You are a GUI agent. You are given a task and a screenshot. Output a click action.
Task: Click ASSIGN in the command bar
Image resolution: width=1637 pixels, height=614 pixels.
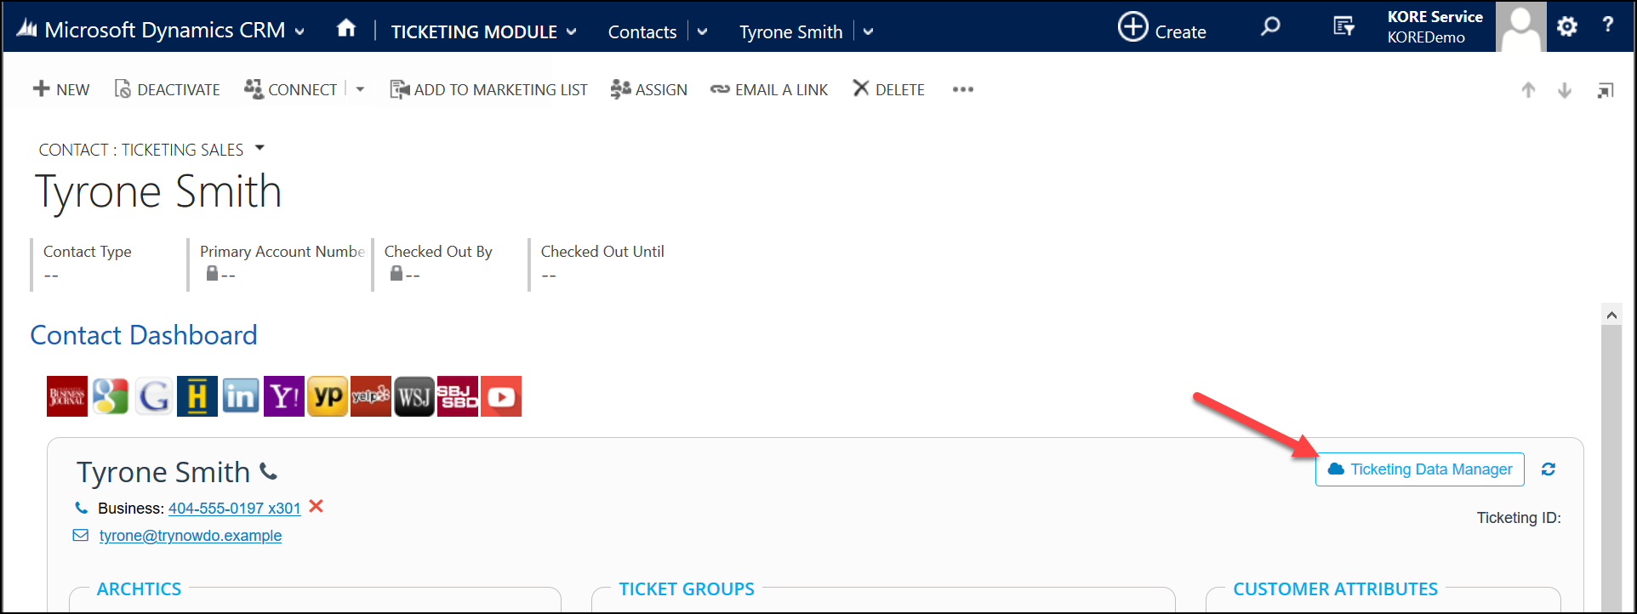tap(649, 89)
